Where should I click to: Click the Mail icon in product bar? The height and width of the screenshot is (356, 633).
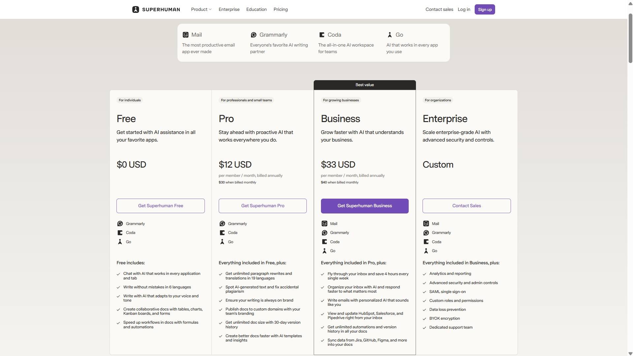(x=185, y=35)
